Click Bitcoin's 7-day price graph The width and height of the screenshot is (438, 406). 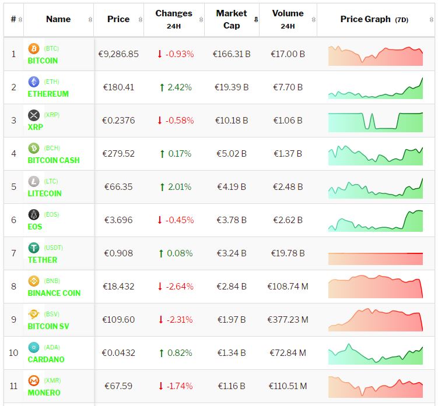tap(376, 54)
